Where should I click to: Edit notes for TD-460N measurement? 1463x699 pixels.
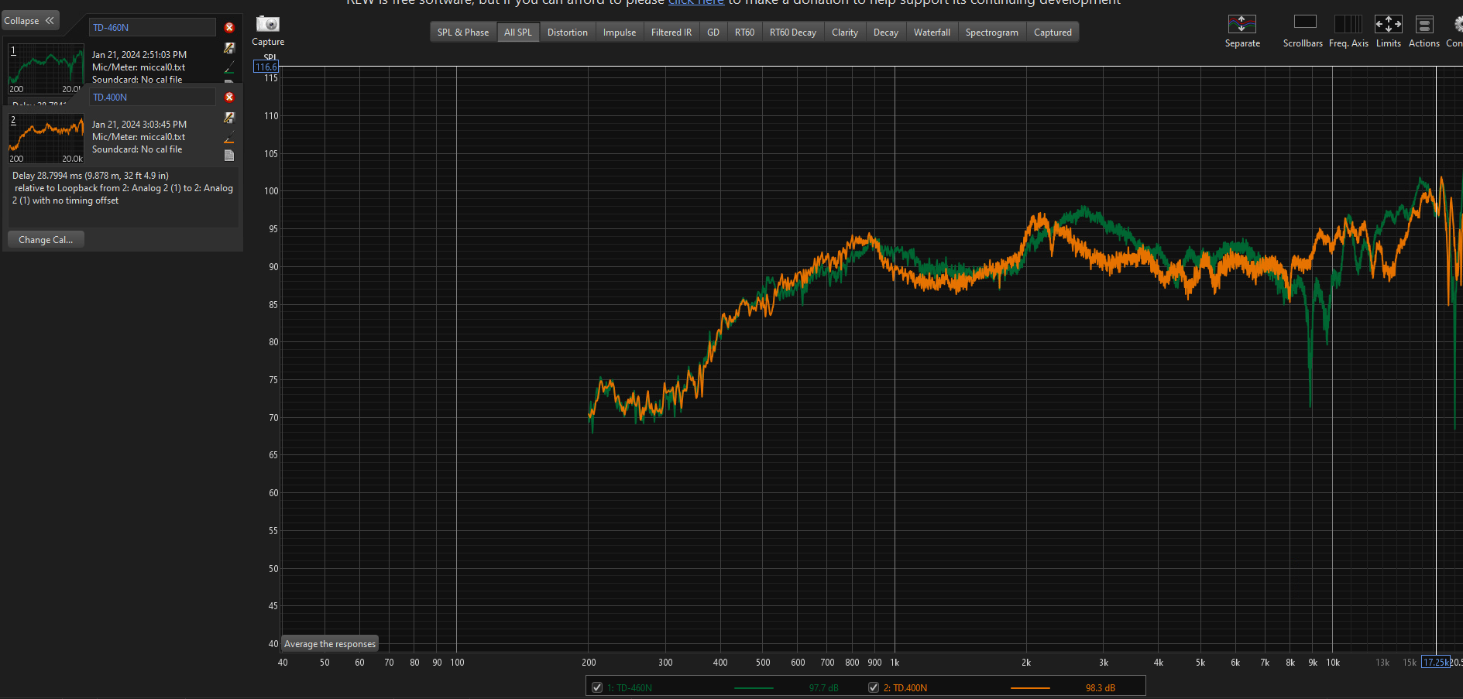[229, 48]
